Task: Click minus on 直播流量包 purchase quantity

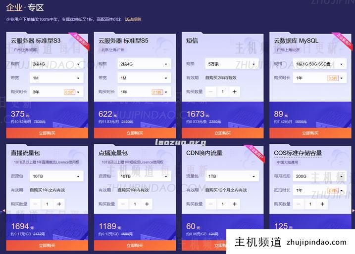Action: coord(36,204)
